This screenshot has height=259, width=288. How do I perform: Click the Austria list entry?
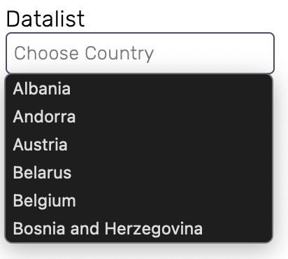tap(138, 145)
